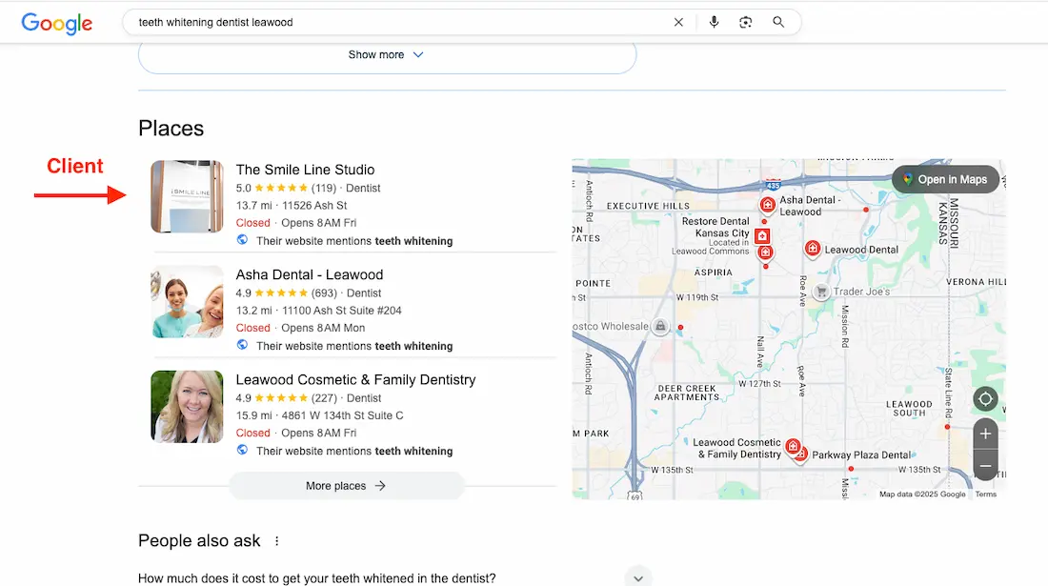Open the map Terms link
The image size is (1048, 586).
pos(985,495)
